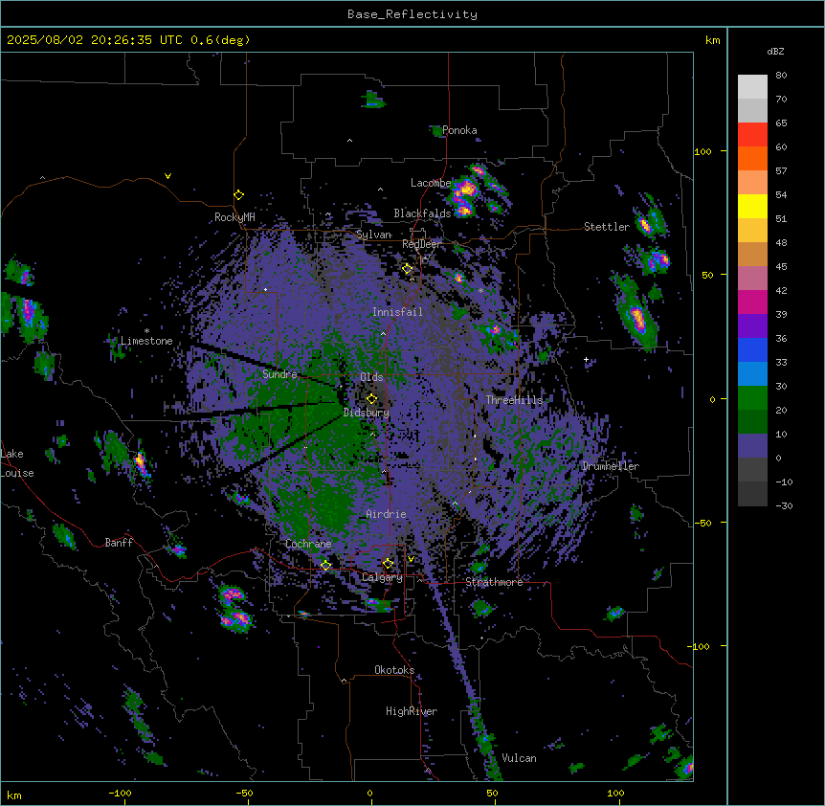This screenshot has width=825, height=806.
Task: Select the Drumheller label
Action: (611, 466)
